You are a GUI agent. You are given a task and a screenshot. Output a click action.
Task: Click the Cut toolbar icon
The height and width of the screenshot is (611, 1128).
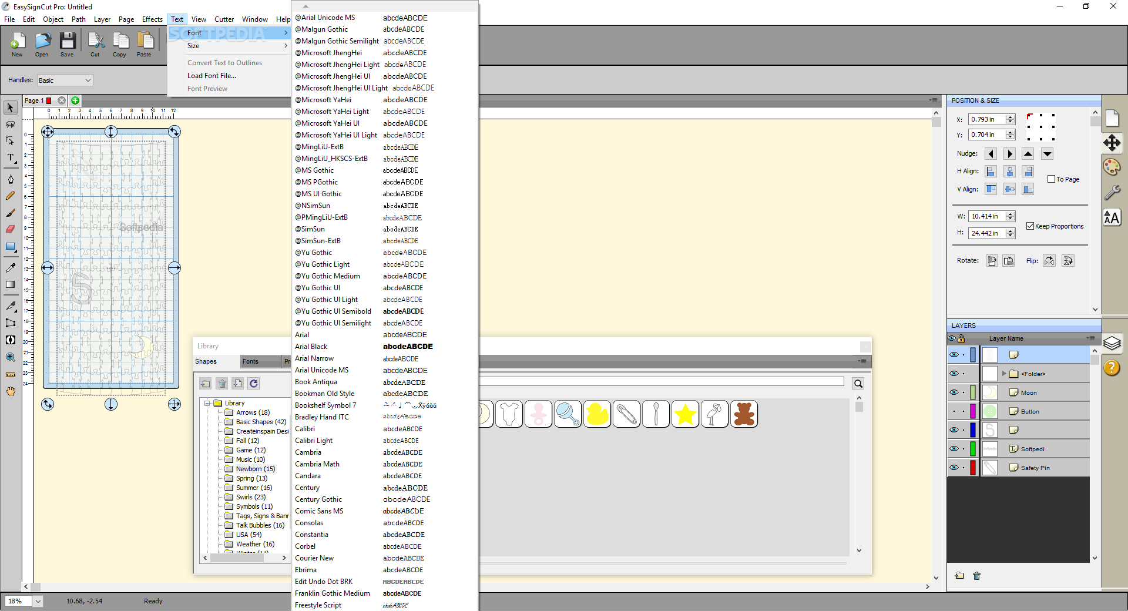point(95,44)
